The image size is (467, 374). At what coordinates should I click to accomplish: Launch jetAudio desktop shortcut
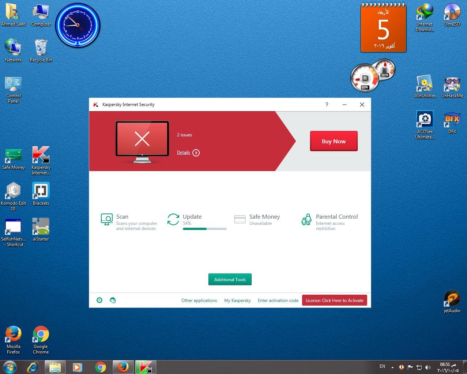click(x=452, y=302)
